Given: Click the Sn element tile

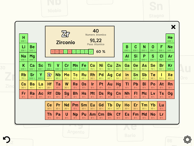Looking at the screenshot, I should tap(136, 76).
